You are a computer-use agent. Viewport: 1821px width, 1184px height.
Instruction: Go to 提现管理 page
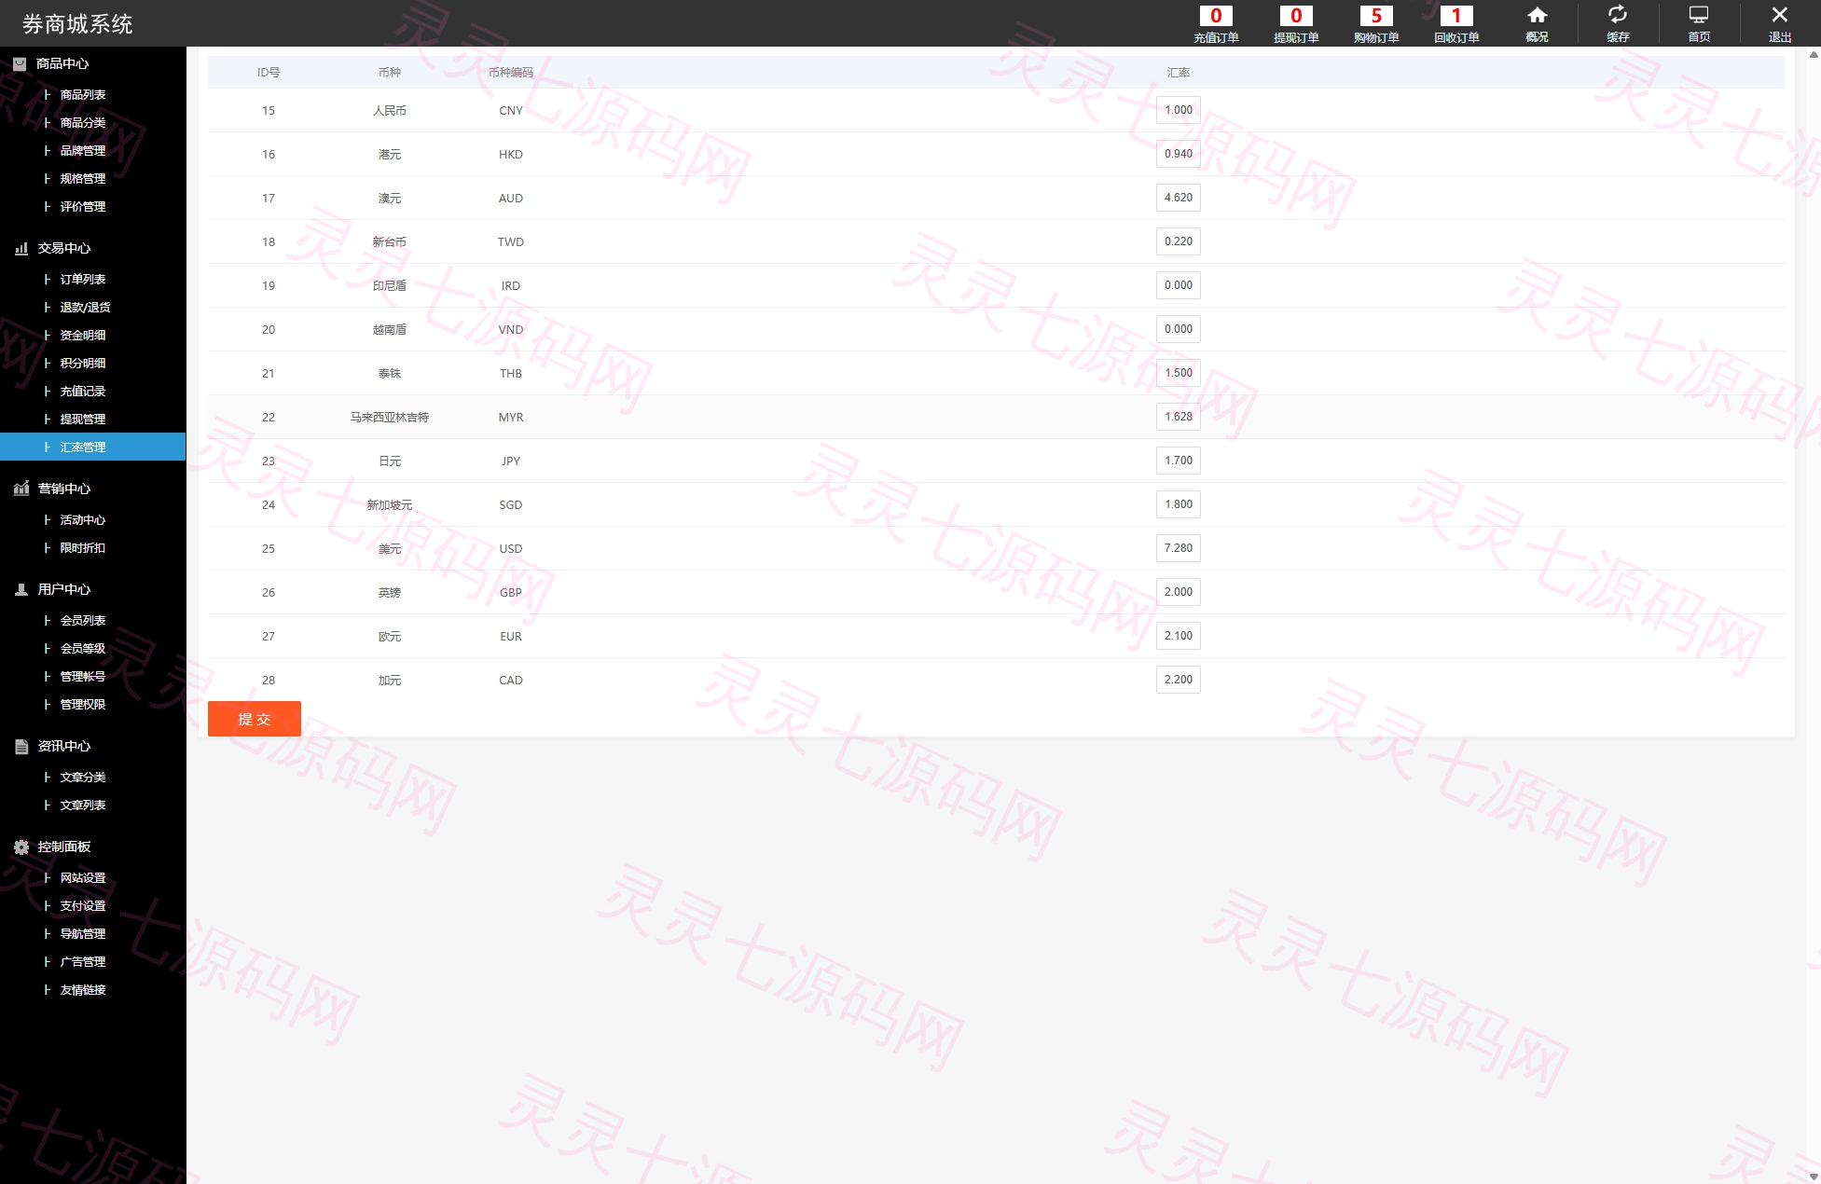tap(83, 420)
